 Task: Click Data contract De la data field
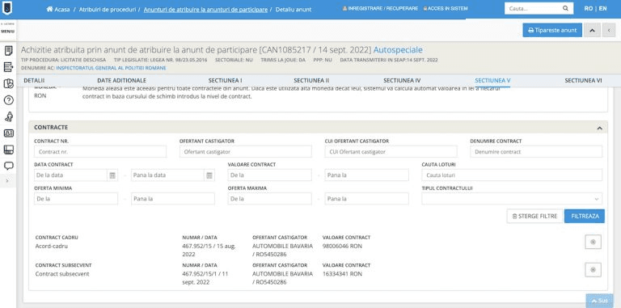(x=70, y=175)
